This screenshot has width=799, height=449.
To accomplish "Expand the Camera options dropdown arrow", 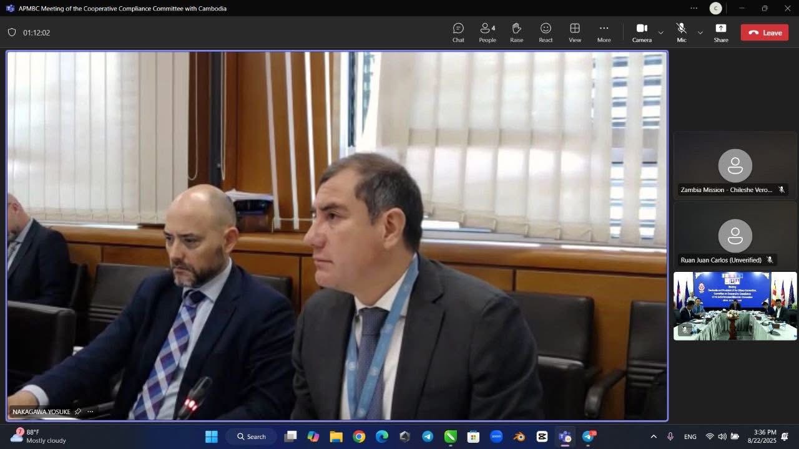I will coord(661,33).
